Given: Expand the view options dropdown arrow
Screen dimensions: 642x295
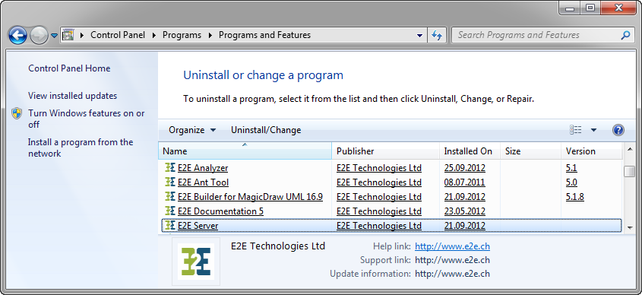Looking at the screenshot, I should tap(593, 130).
